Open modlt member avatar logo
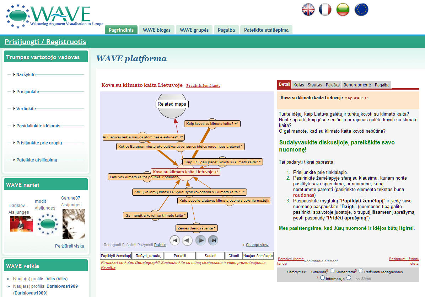This screenshot has width=425, height=297. [48, 224]
